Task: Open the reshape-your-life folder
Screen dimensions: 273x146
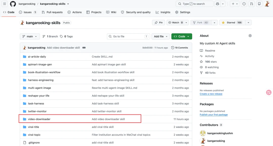Action: [39, 96]
